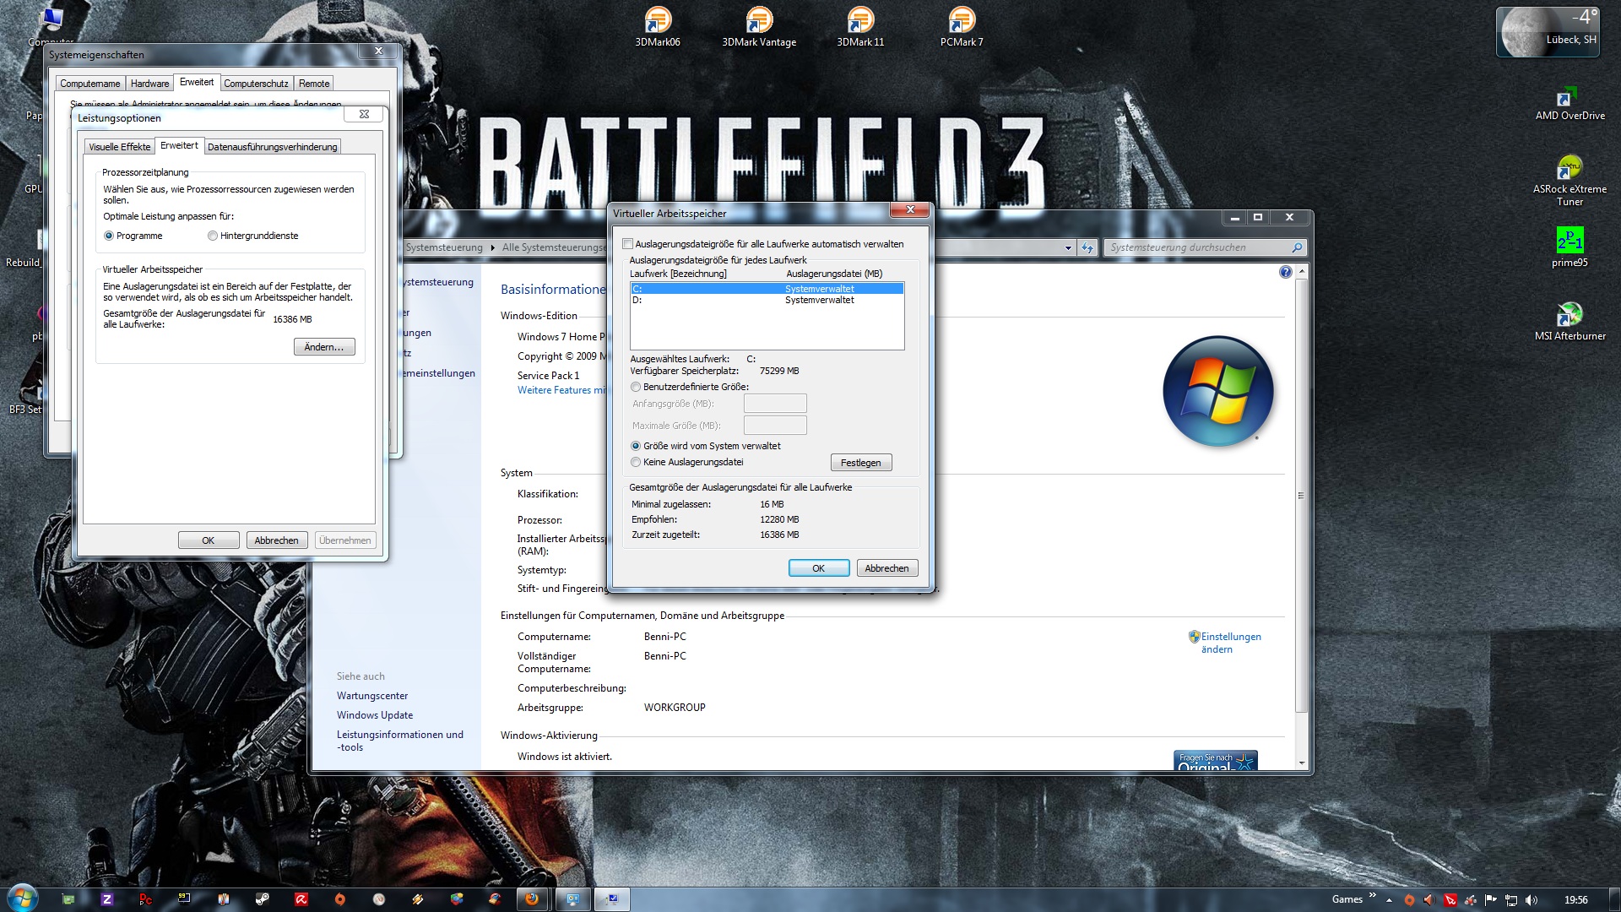This screenshot has height=912, width=1621.
Task: Open Einstellungen ändern link
Action: [x=1230, y=643]
